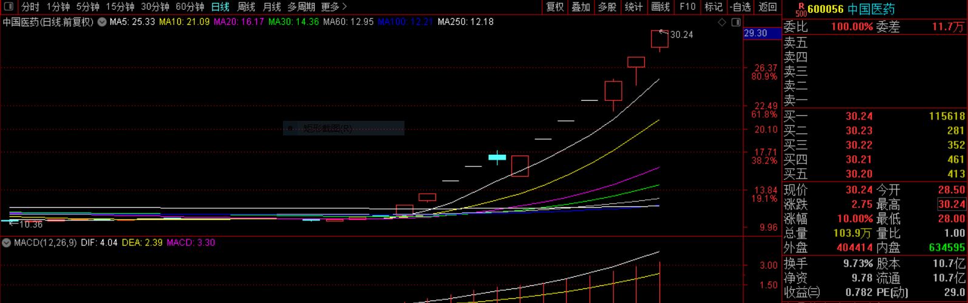Open the MA indicator dropdown beside 中国医药
Viewport: 968px width, 303px height.
coord(101,22)
